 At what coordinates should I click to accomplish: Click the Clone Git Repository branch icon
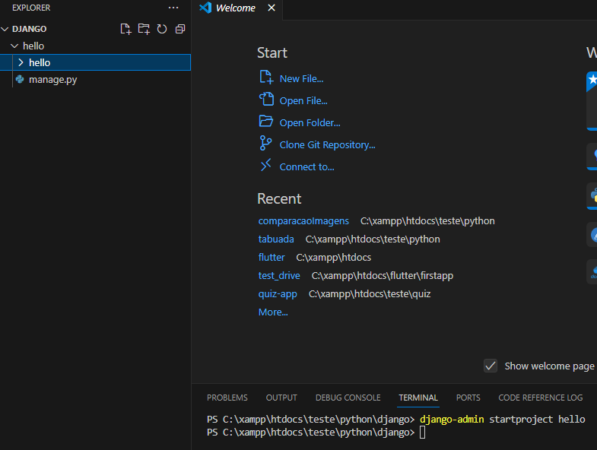[x=265, y=144]
